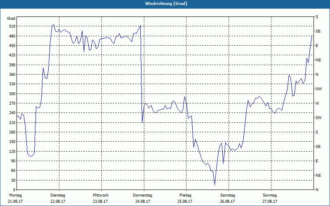Select the "0" y-axis origin value
The height and width of the screenshot is (206, 330).
coord(14,190)
